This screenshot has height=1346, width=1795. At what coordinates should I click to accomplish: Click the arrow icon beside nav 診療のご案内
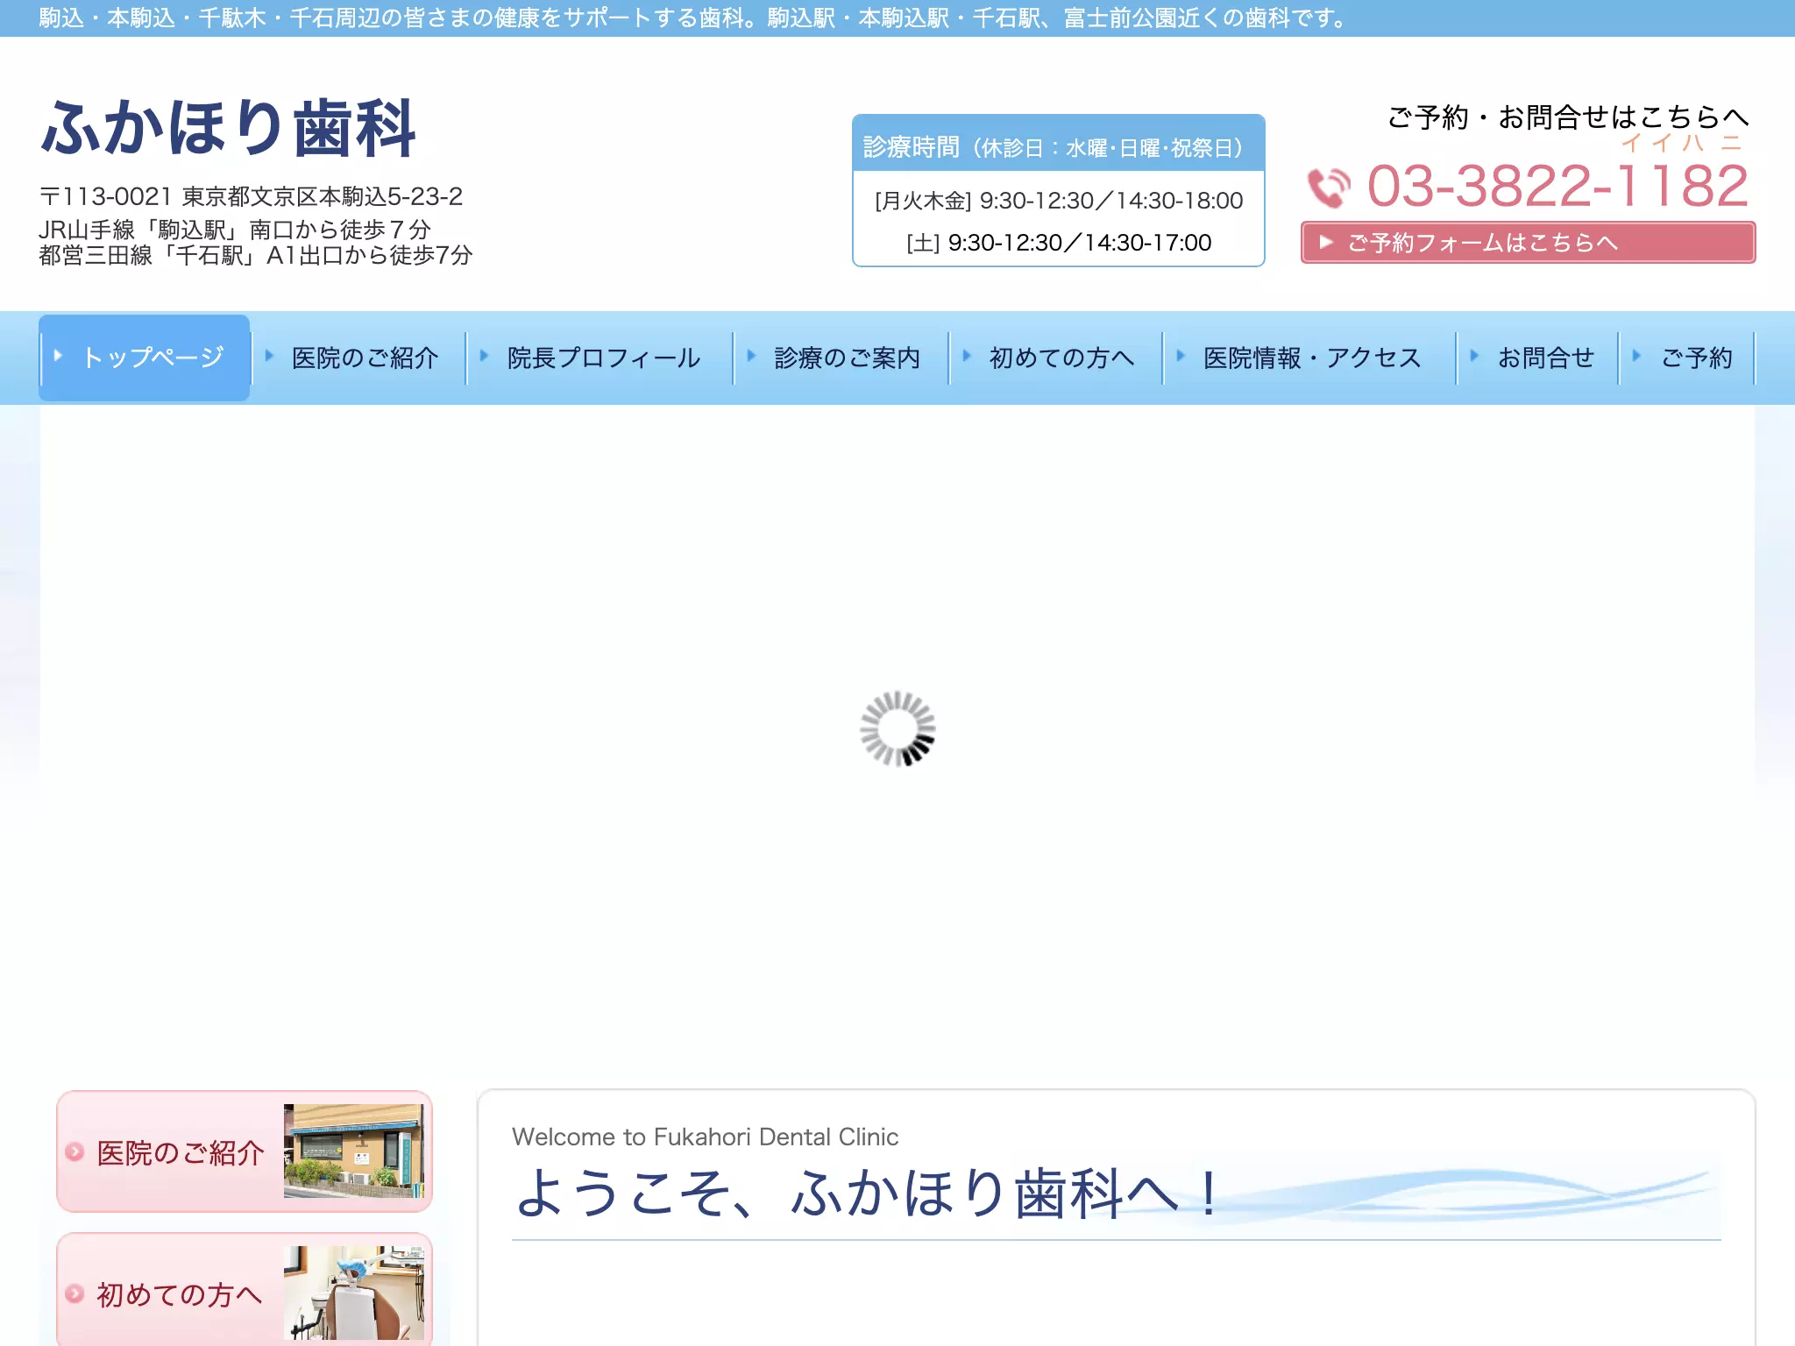[751, 356]
